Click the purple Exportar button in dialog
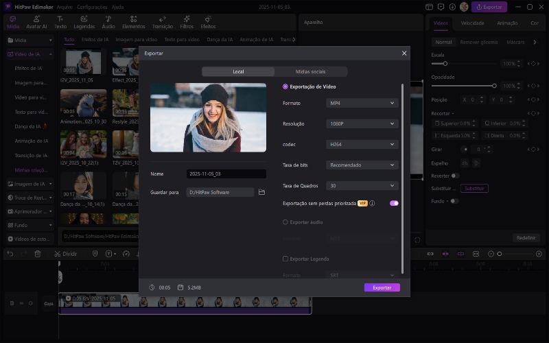The height and width of the screenshot is (343, 549). [x=382, y=287]
